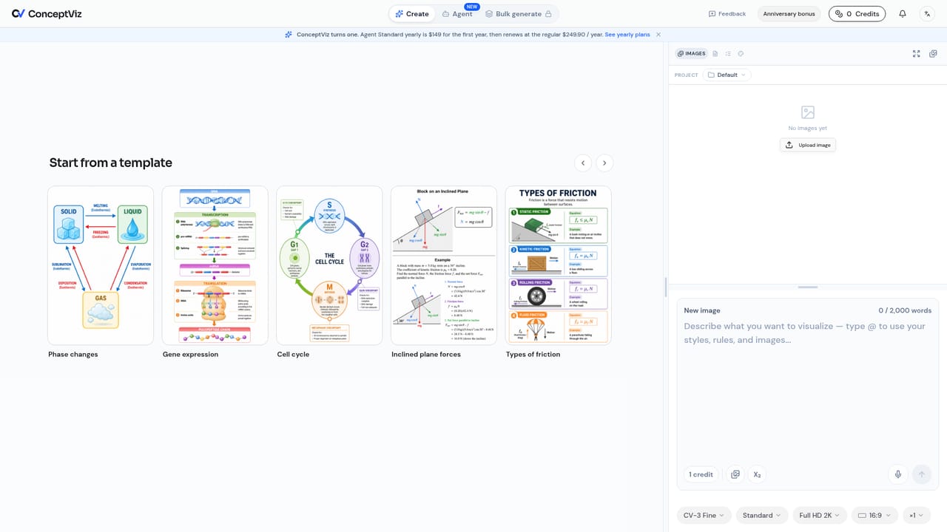Click the subscript X₂ formula button

757,474
